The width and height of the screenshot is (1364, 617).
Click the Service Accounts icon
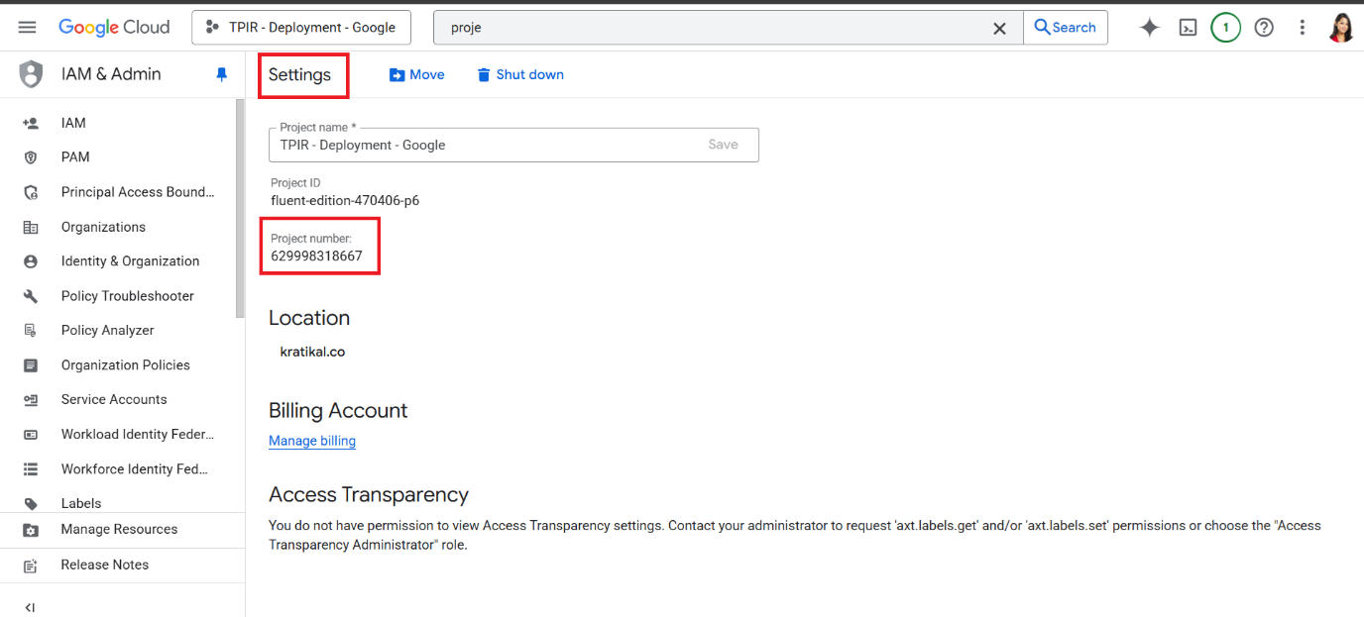click(31, 400)
